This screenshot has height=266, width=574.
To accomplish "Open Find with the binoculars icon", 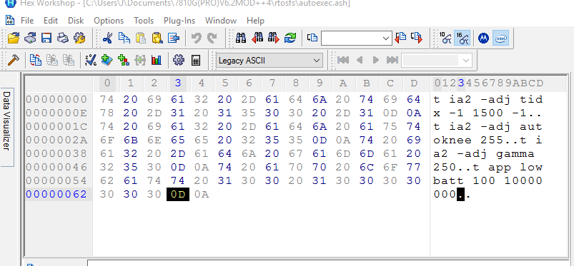I will [240, 38].
